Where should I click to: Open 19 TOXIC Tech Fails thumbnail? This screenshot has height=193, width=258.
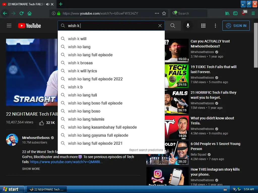coord(177,76)
